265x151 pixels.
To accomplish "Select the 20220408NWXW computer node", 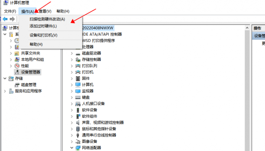I will tap(98, 28).
